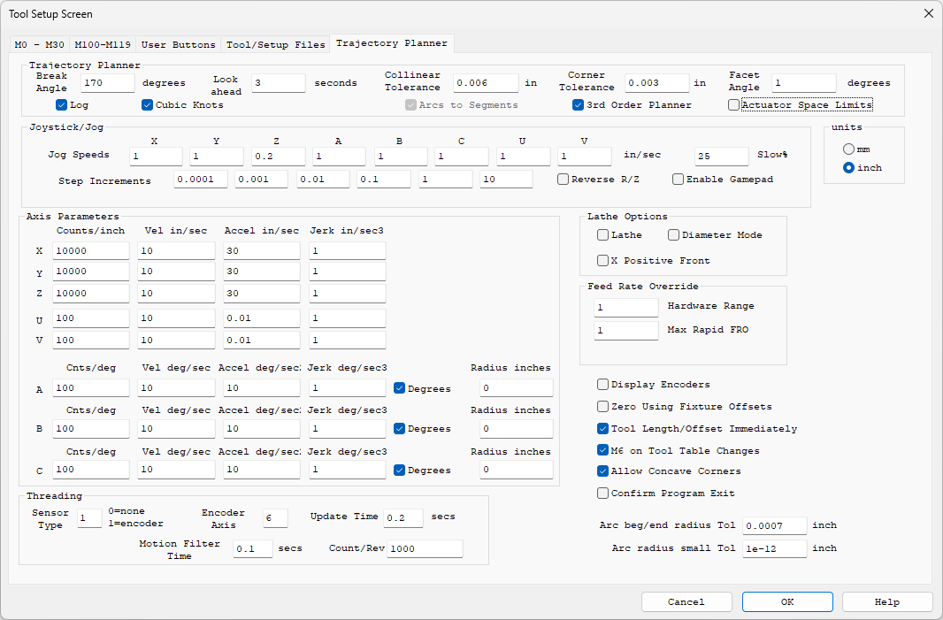Click axis B Accel deg/sec field
Screen dimensions: 943x620
262,429
